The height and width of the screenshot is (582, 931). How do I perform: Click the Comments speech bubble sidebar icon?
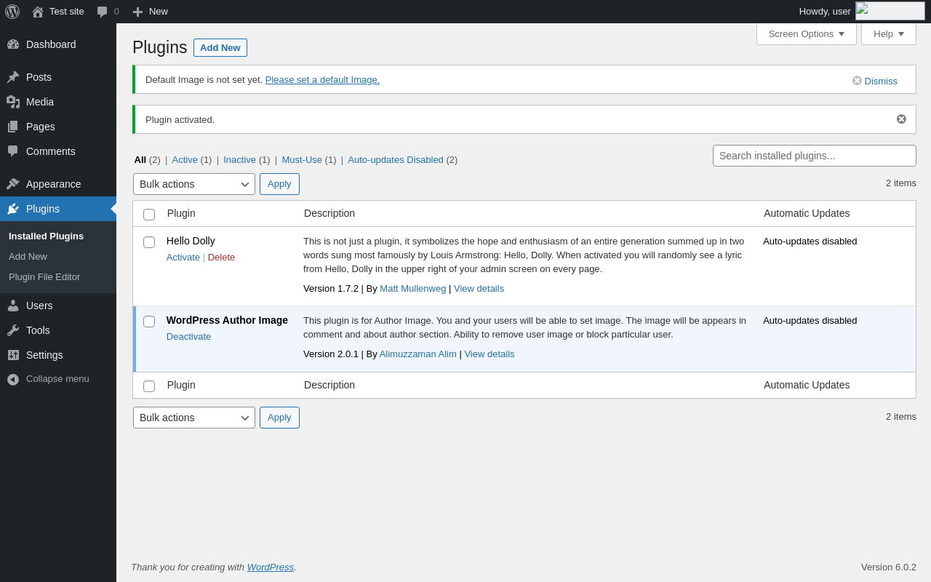13,151
